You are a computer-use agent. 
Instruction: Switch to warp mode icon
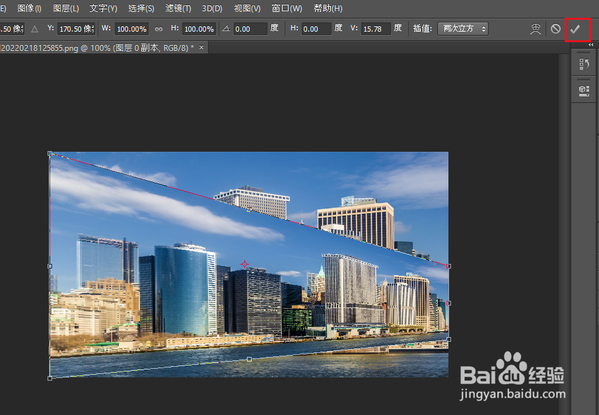click(536, 29)
